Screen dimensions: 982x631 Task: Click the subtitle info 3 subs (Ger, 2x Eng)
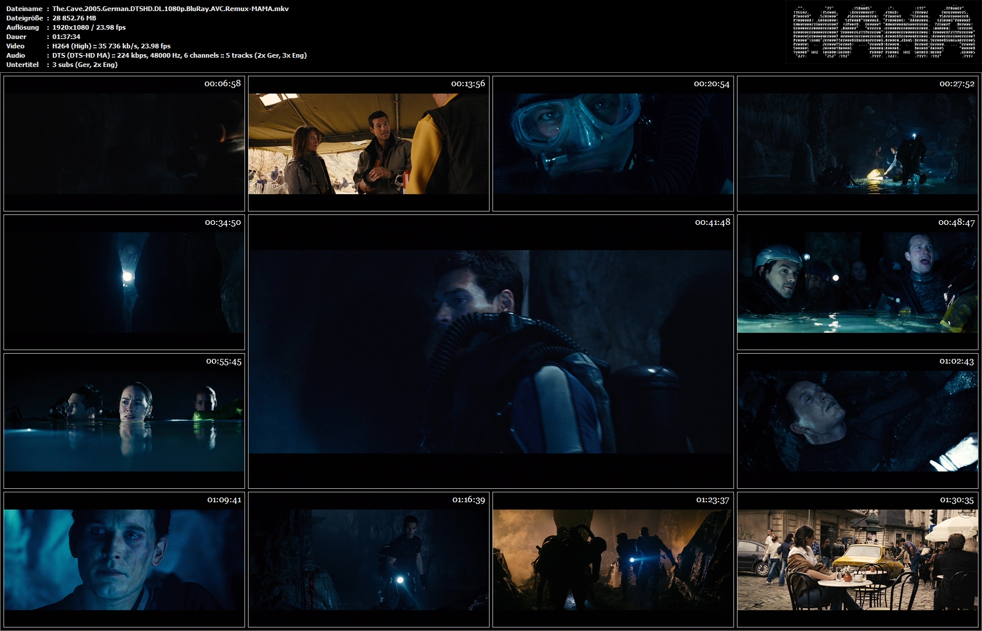click(85, 65)
